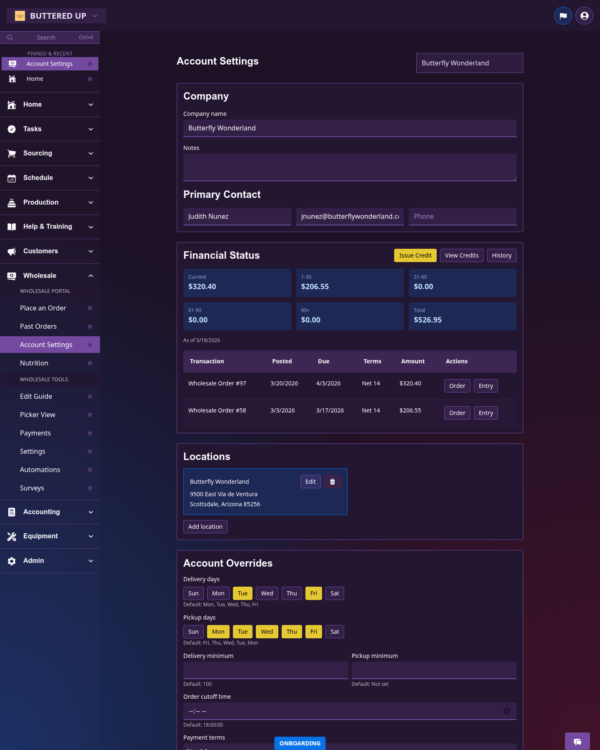The width and height of the screenshot is (600, 750).
Task: Open Past Orders page
Action: tap(38, 326)
